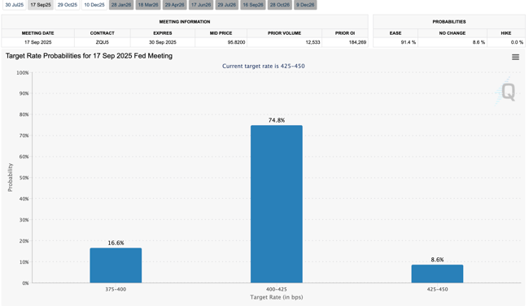This screenshot has width=529, height=306.
Task: Choose the 29 Apr26 meeting tab
Action: click(174, 5)
